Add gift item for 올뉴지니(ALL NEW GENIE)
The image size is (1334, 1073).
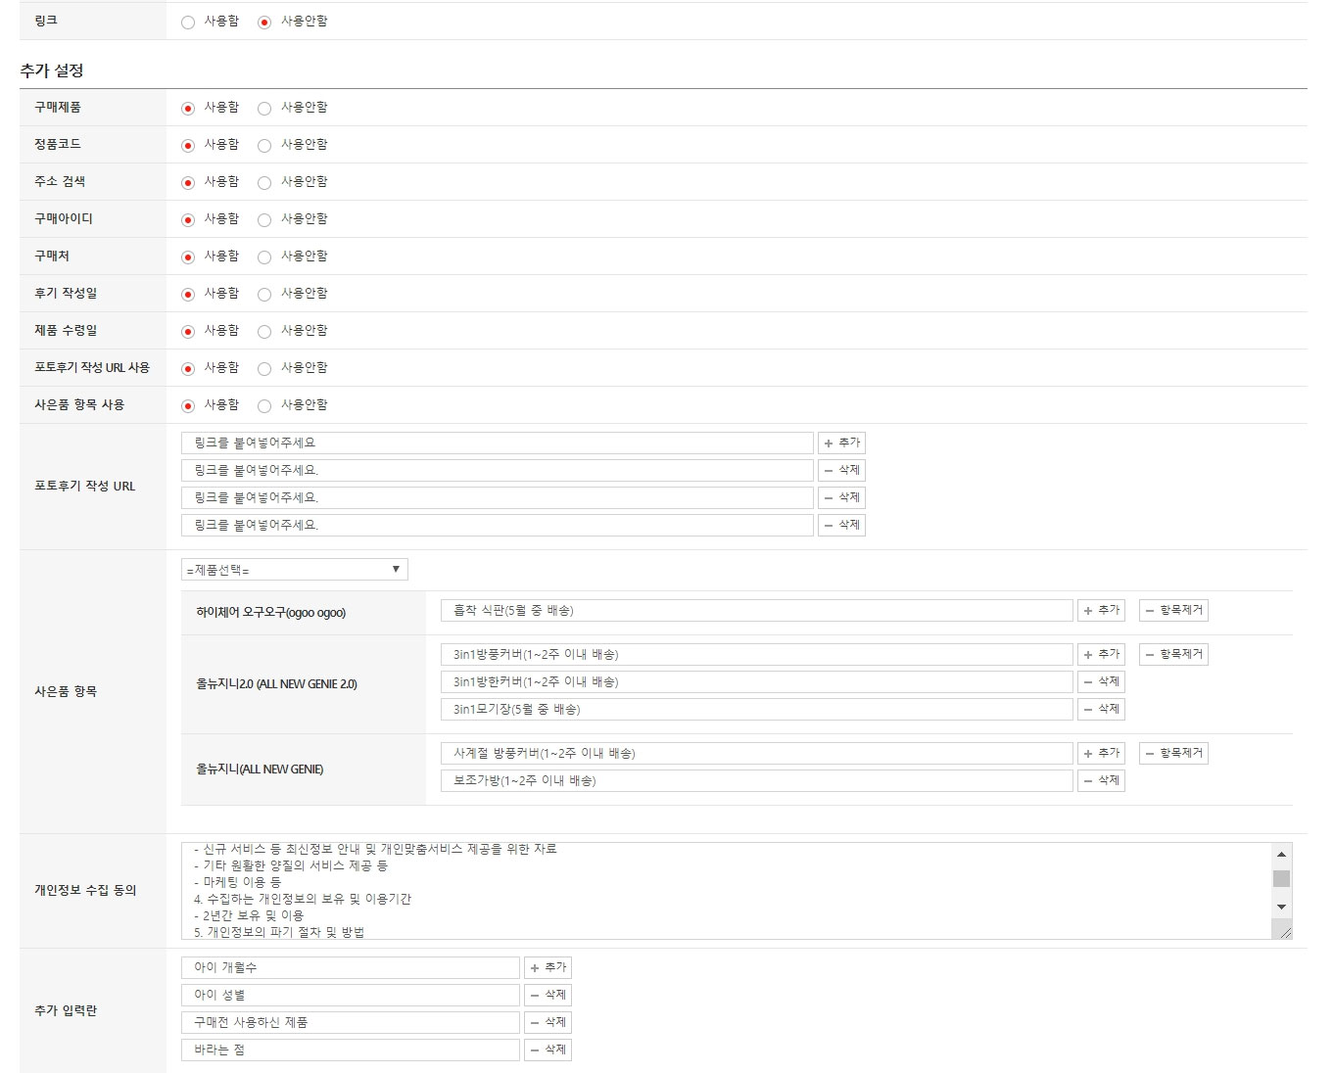coord(1101,753)
